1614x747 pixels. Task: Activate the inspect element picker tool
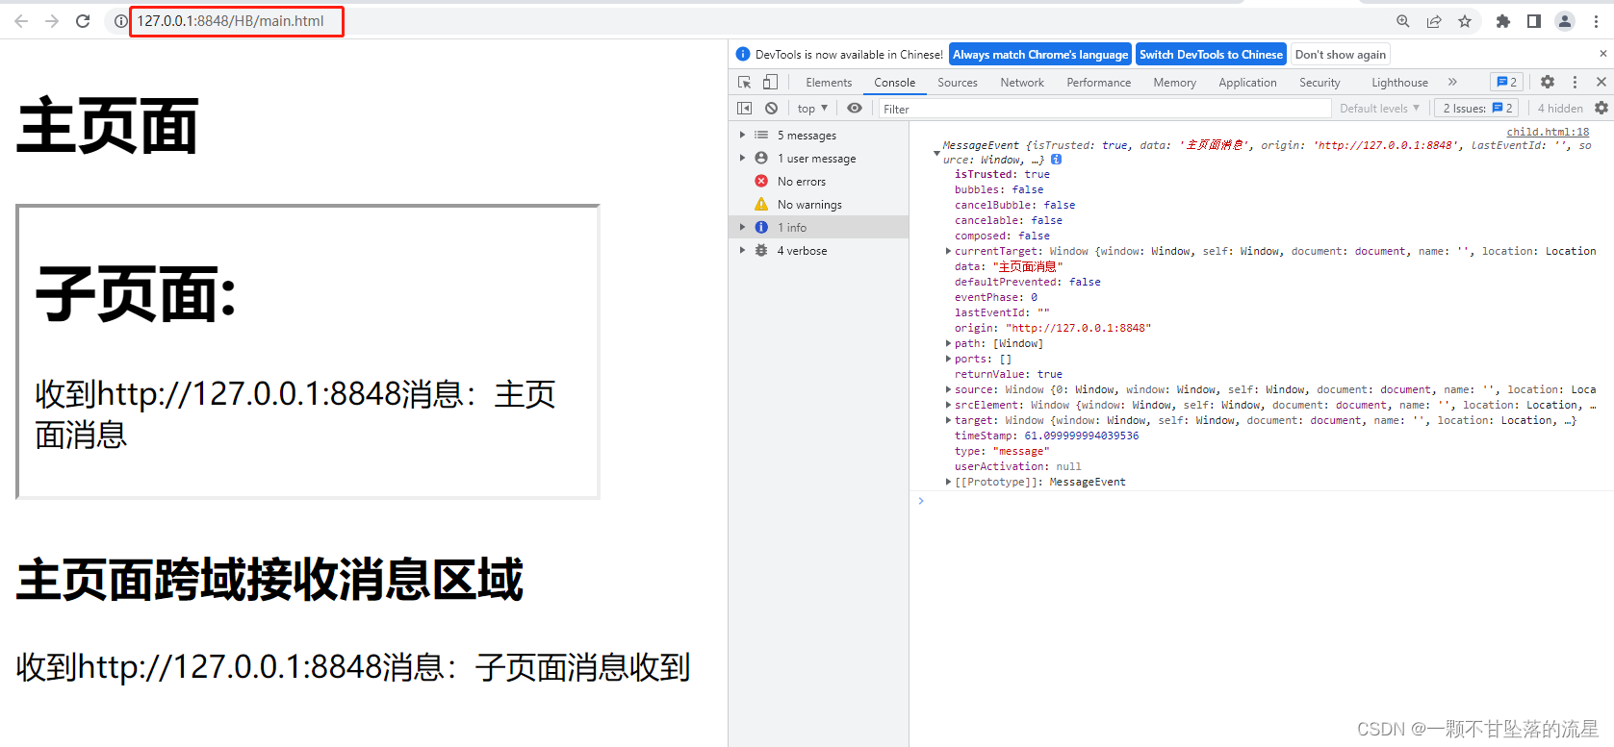tap(745, 83)
